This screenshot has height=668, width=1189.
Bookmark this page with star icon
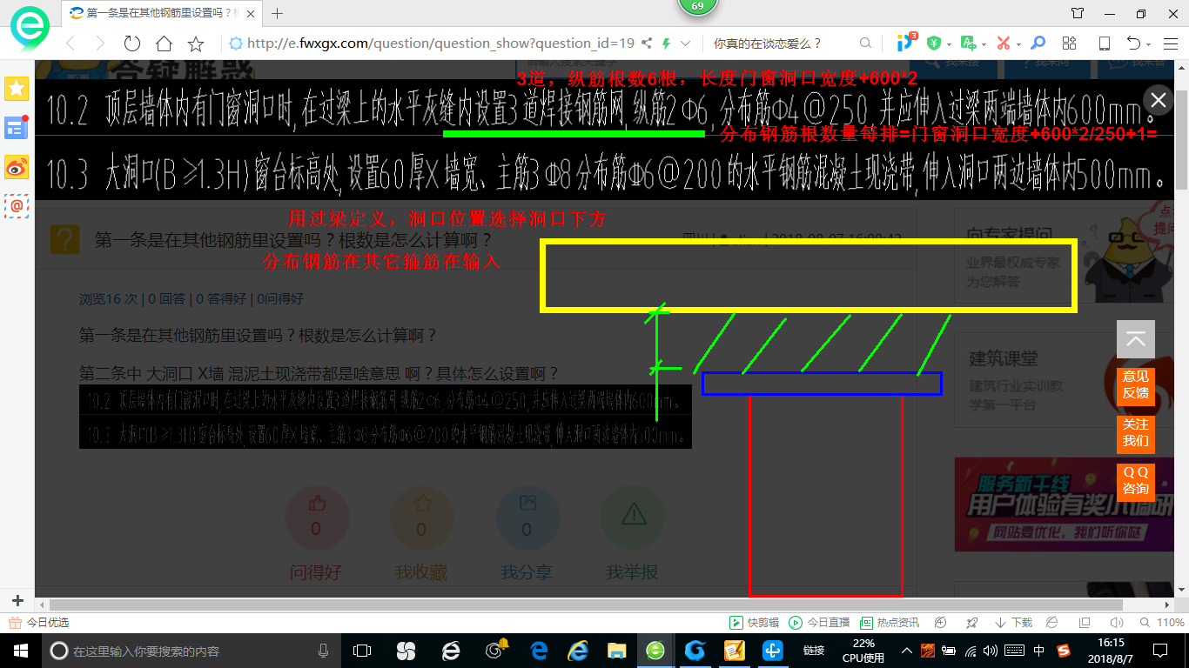tap(196, 43)
